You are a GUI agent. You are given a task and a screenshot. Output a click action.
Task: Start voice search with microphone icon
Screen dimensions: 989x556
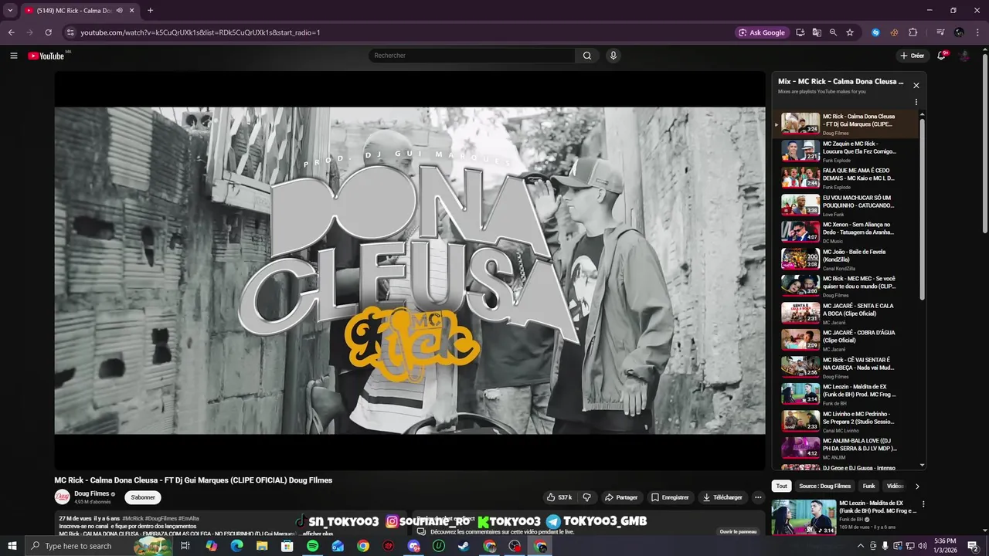point(613,56)
